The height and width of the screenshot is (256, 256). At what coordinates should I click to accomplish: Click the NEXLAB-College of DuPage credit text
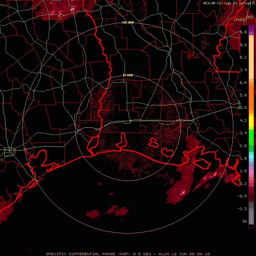227,3
